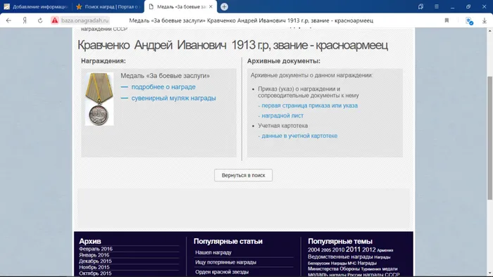Open popular article "Орден красной звезды"
The width and height of the screenshot is (493, 277).
pos(222,271)
